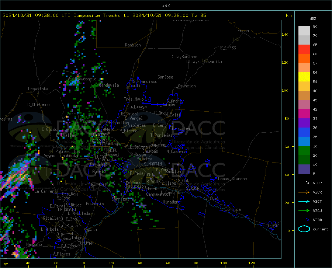Click the SanJose map label
This screenshot has height=268, width=332.
pos(165,77)
